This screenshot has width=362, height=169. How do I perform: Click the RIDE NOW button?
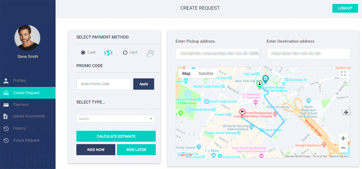[96, 150]
